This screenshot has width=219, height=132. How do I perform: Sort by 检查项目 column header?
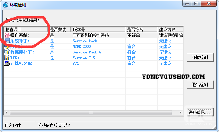tap(26, 30)
